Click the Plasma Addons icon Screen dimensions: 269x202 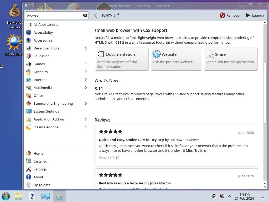[x=28, y=127]
